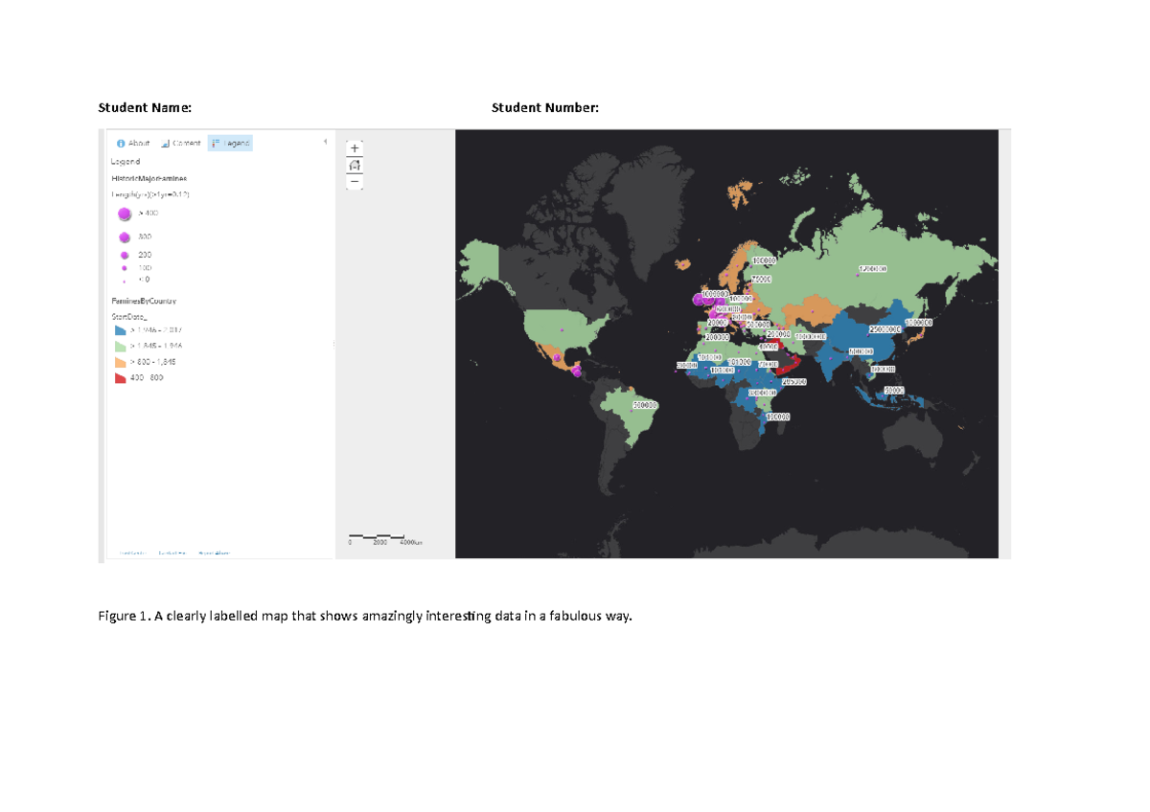Click the About info icon

(x=121, y=144)
